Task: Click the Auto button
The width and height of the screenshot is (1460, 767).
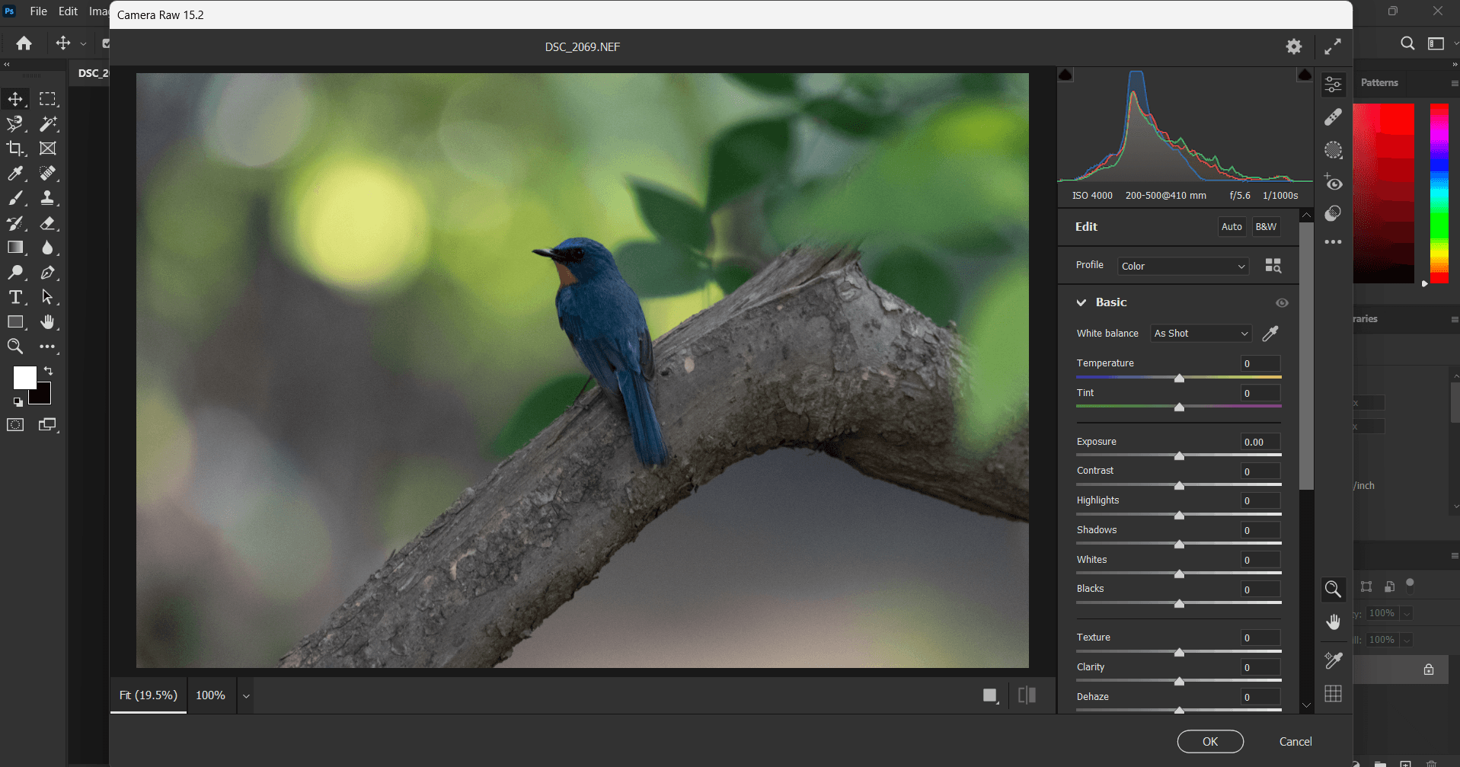Action: point(1232,226)
